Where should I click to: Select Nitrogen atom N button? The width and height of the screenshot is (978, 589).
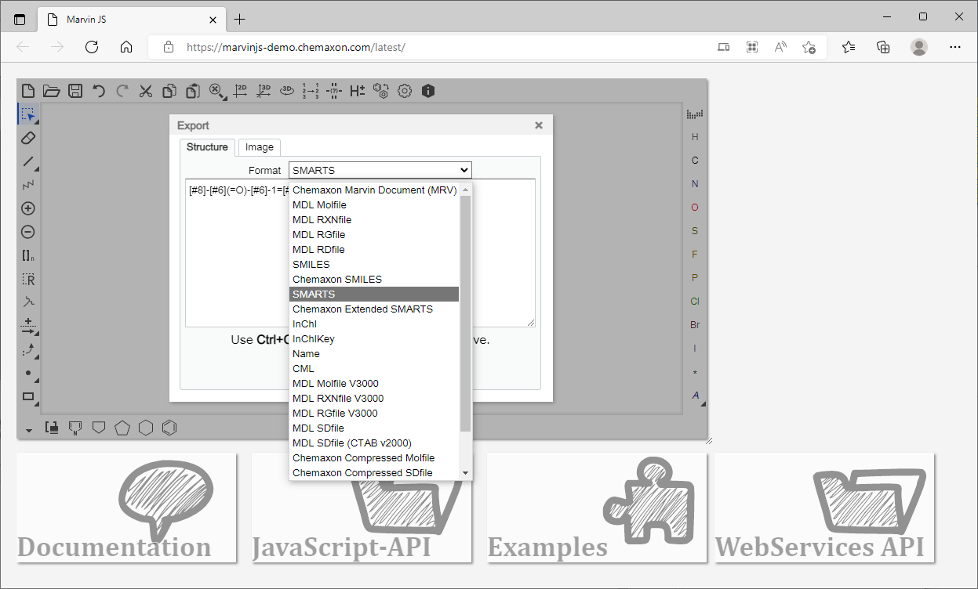[x=695, y=184]
